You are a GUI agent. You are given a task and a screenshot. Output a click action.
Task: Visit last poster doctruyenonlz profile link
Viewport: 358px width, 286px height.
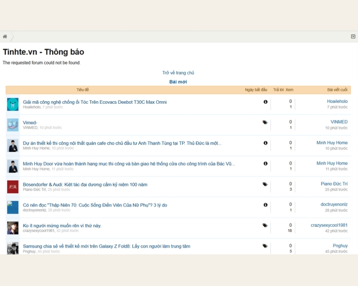pyautogui.click(x=334, y=204)
